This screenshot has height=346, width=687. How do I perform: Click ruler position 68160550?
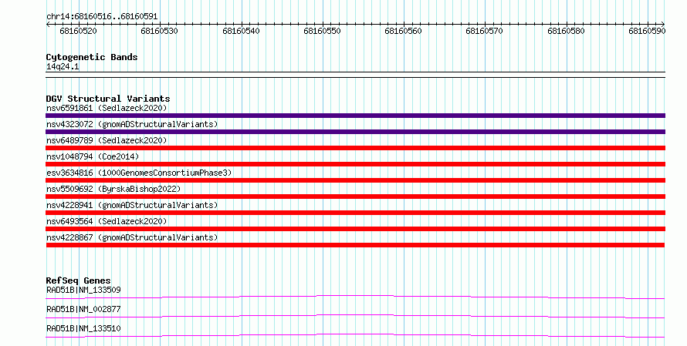click(322, 31)
